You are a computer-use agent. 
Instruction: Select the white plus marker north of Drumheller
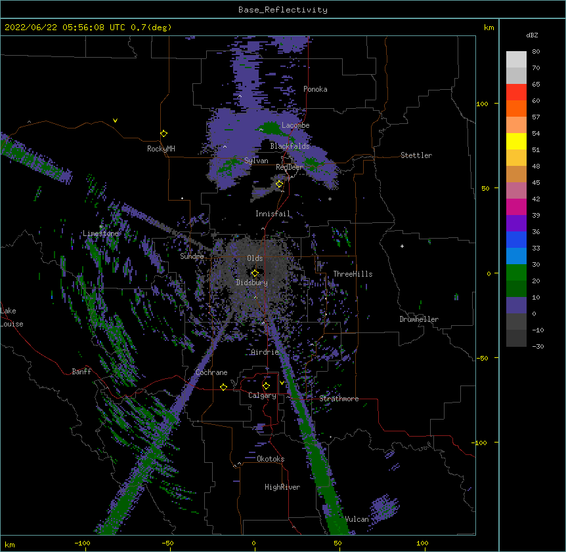[402, 246]
